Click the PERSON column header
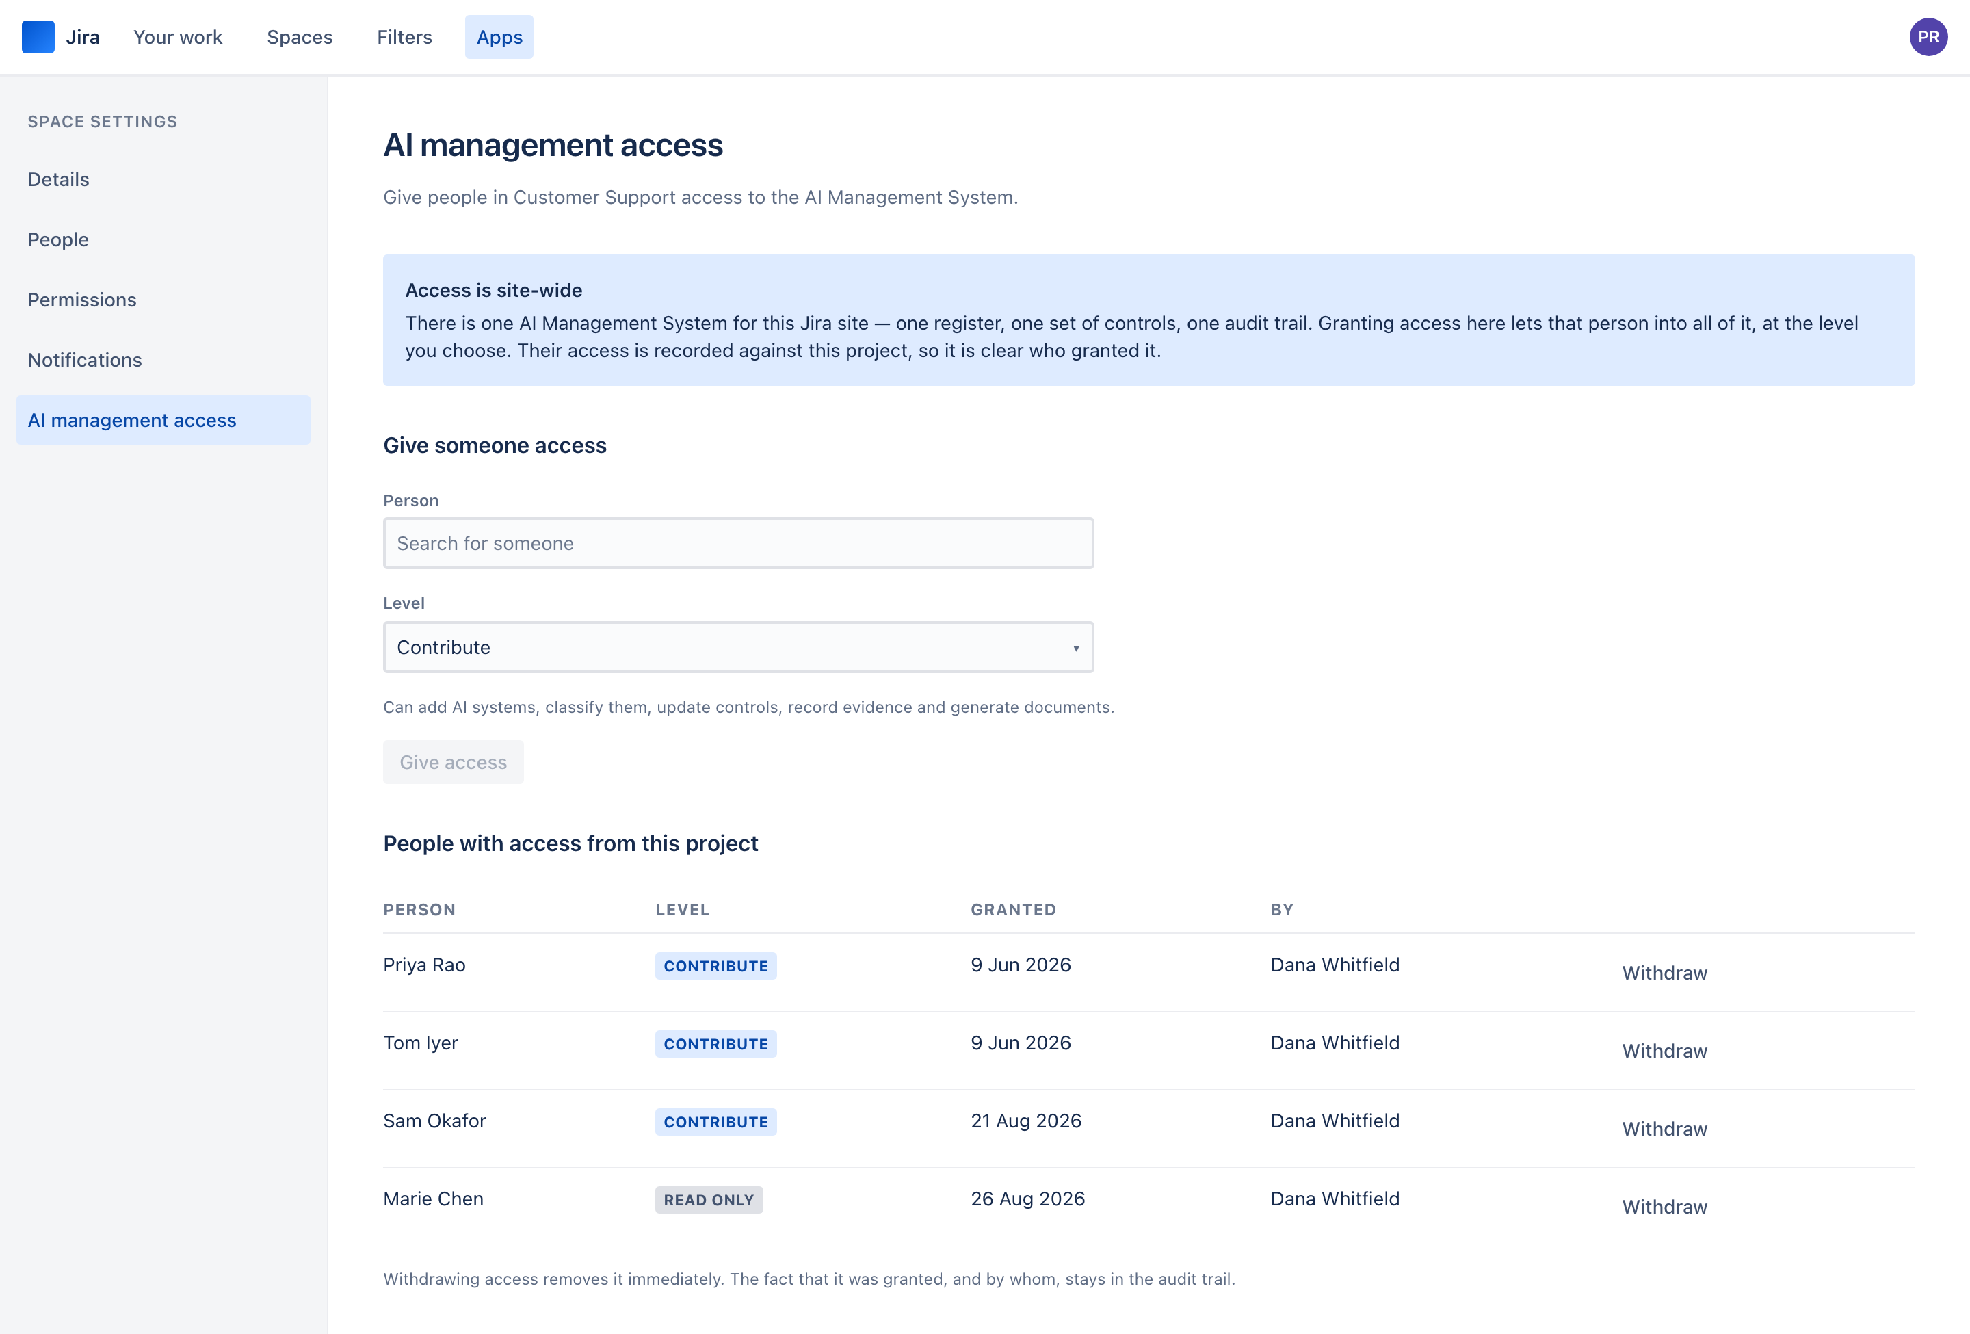The width and height of the screenshot is (1970, 1334). point(419,909)
